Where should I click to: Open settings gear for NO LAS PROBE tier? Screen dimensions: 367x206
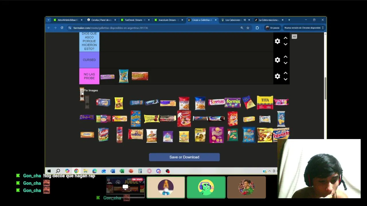point(277,76)
